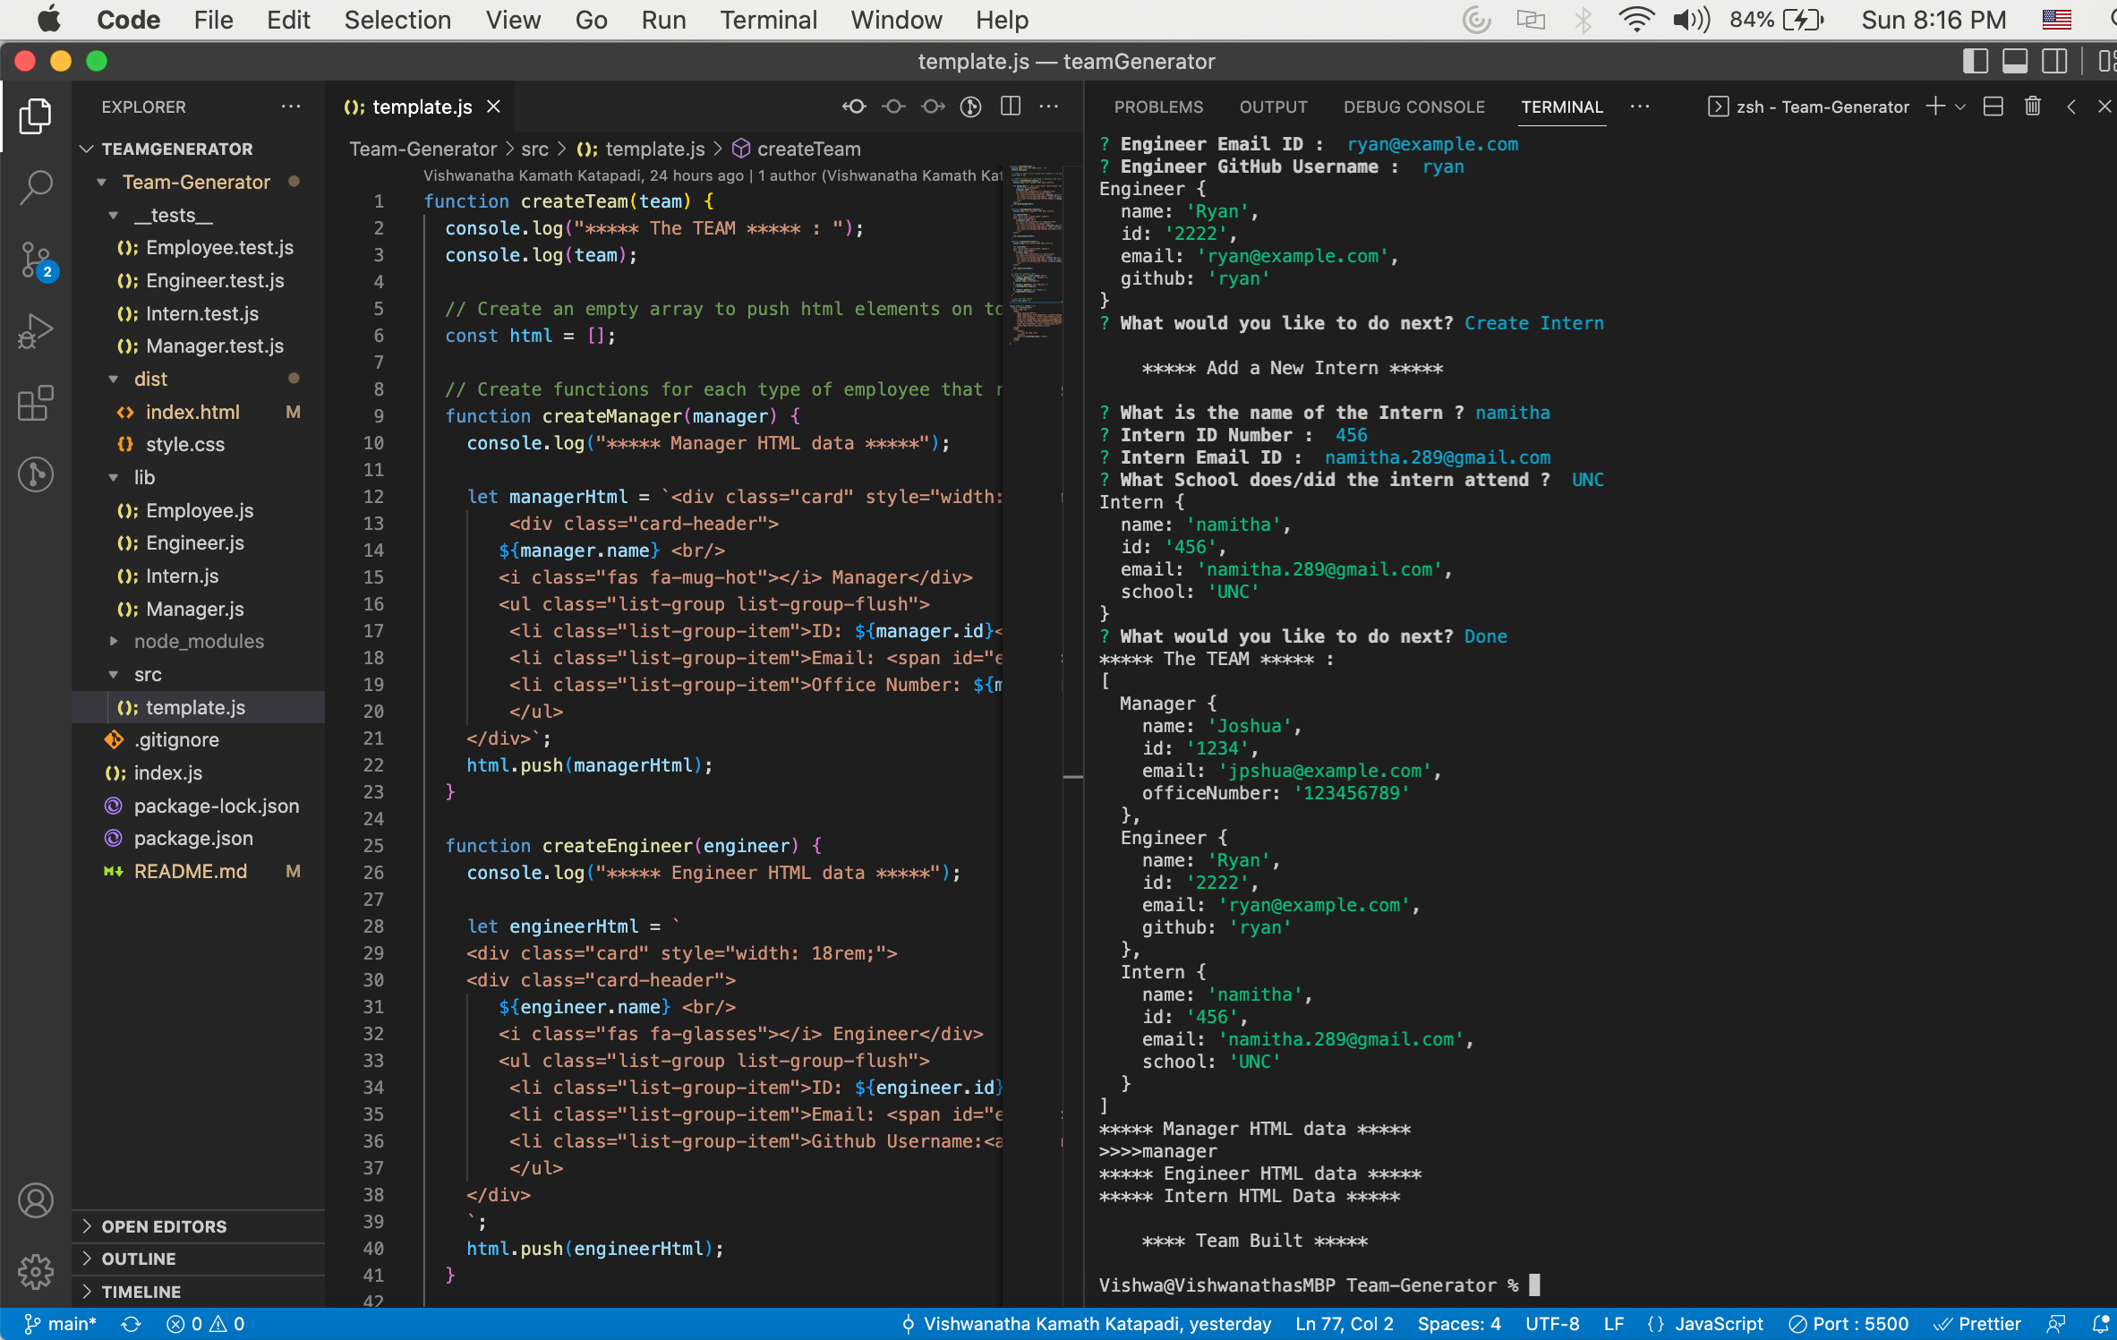2117x1340 pixels.
Task: Kill the terminal with the trash icon
Action: point(2032,106)
